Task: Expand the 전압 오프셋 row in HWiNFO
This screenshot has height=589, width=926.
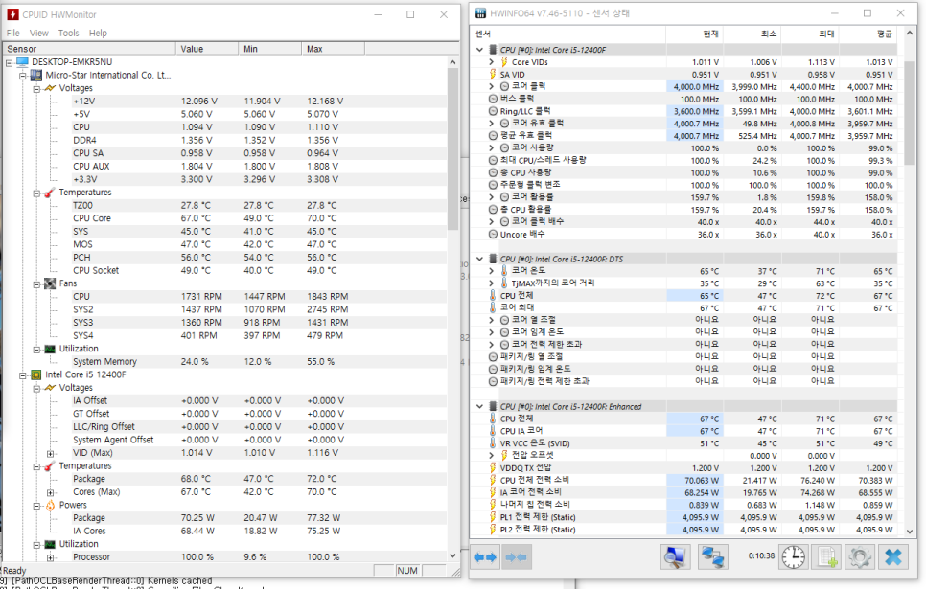Action: pos(492,455)
